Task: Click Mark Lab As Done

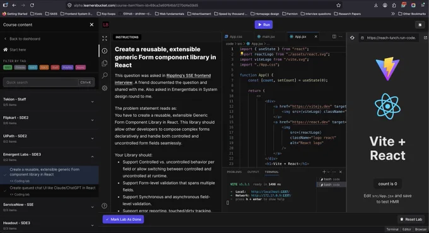Action: (x=123, y=219)
